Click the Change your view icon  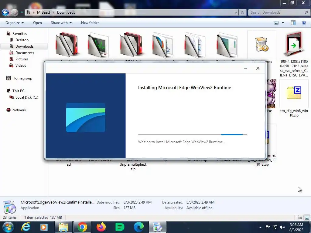[276, 23]
